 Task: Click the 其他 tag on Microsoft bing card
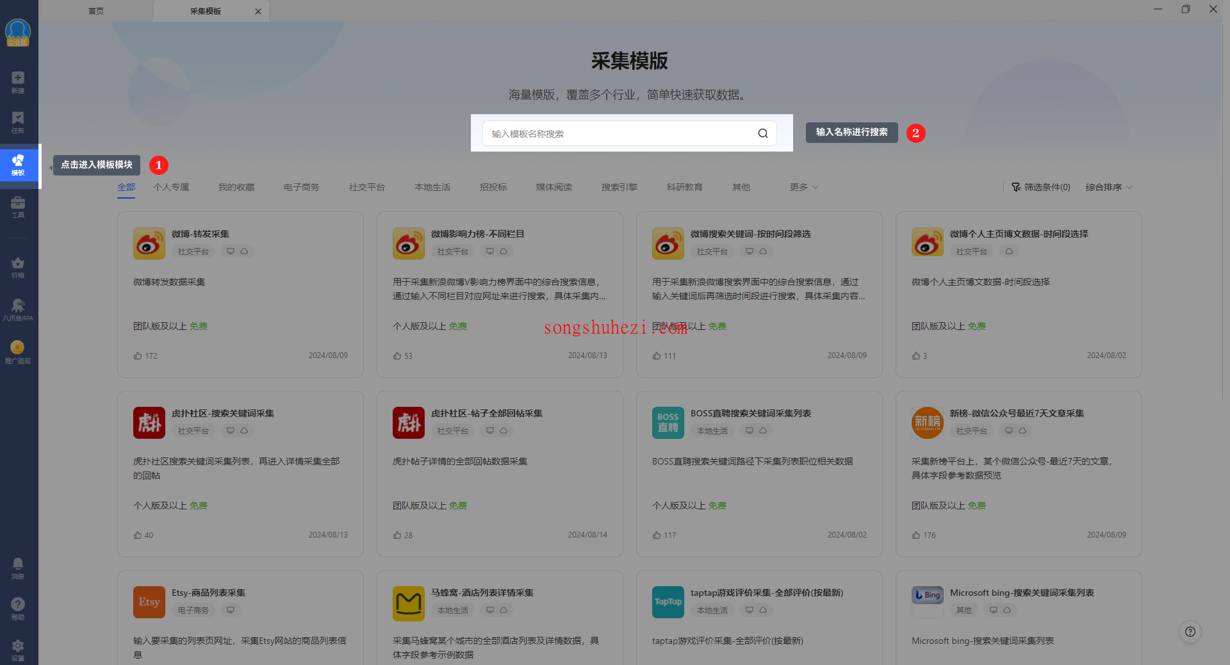964,610
